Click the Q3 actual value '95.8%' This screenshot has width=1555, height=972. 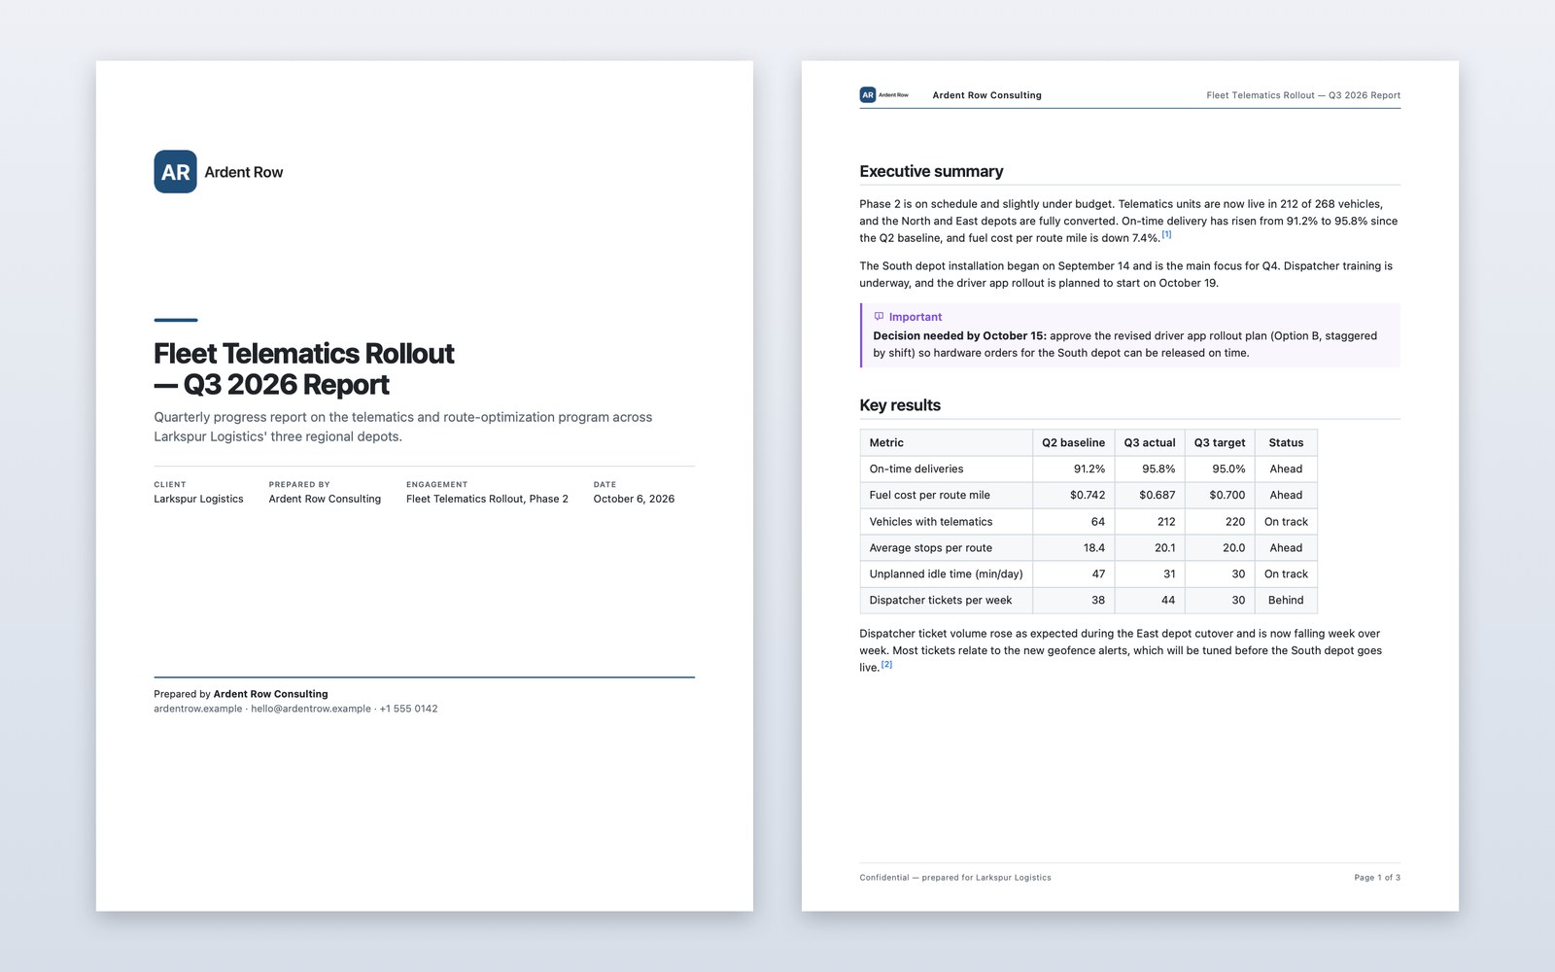click(x=1158, y=469)
